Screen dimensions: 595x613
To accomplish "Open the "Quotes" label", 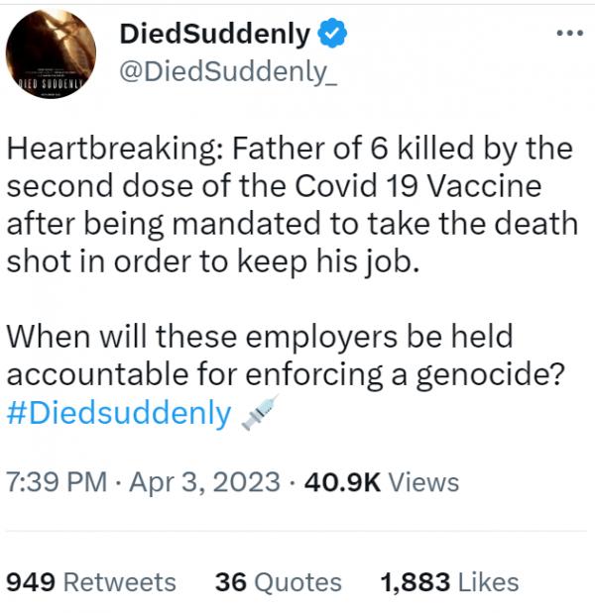I will tap(298, 582).
